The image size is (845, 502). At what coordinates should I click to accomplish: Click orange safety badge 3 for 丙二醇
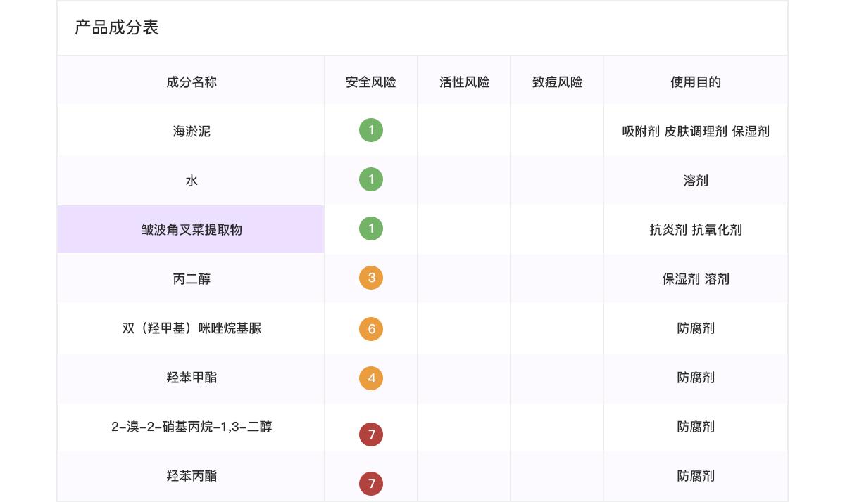point(371,278)
